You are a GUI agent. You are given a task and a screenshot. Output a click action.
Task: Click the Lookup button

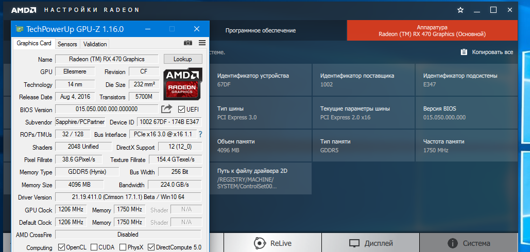click(x=183, y=59)
